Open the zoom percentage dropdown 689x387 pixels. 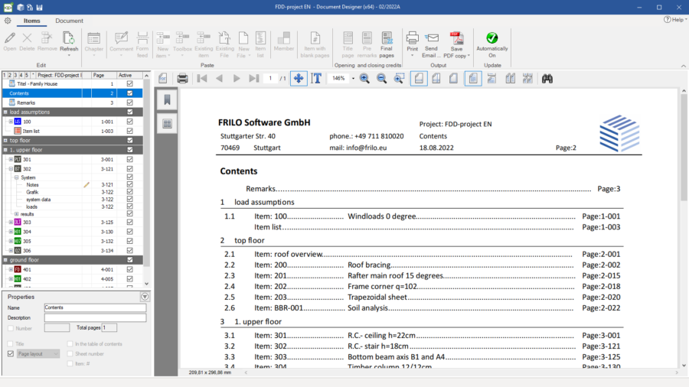[x=353, y=79]
